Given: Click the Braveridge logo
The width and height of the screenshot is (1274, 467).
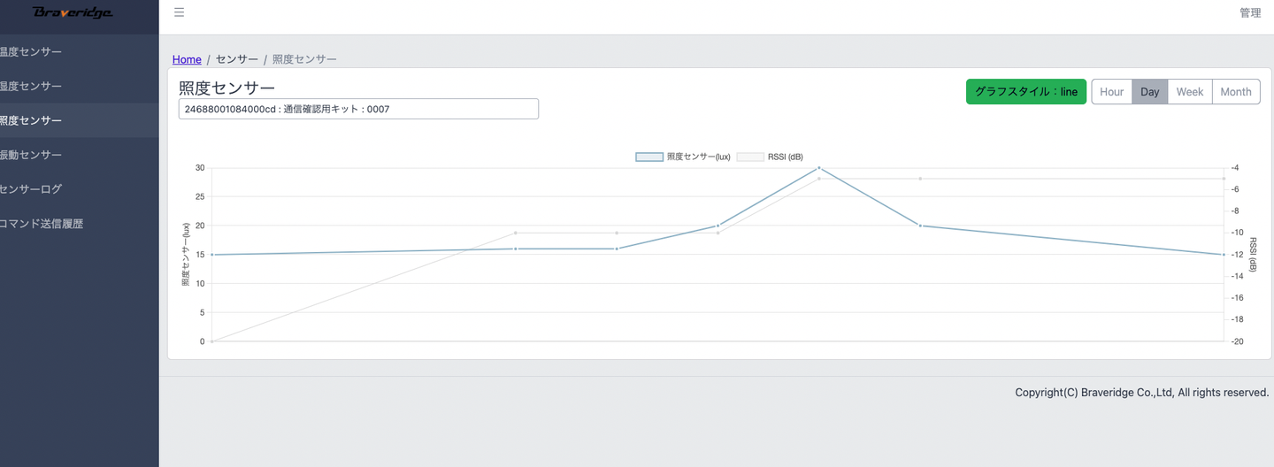Looking at the screenshot, I should 73,12.
